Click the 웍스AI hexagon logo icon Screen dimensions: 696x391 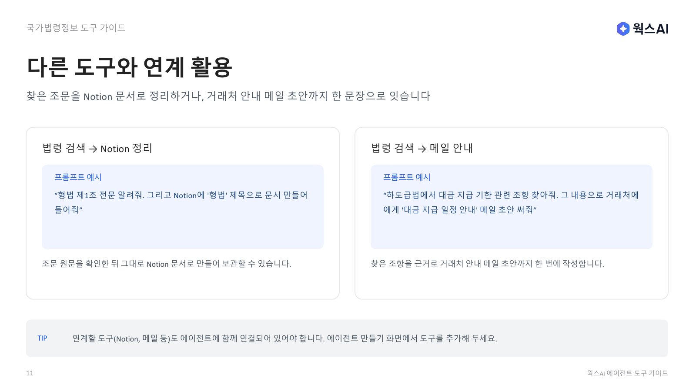(x=623, y=29)
